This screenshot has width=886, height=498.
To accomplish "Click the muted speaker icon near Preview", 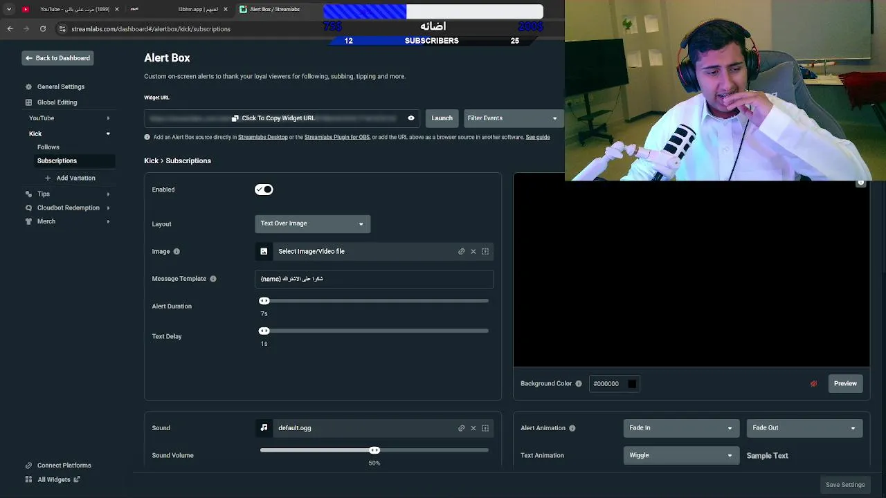I will (x=813, y=384).
